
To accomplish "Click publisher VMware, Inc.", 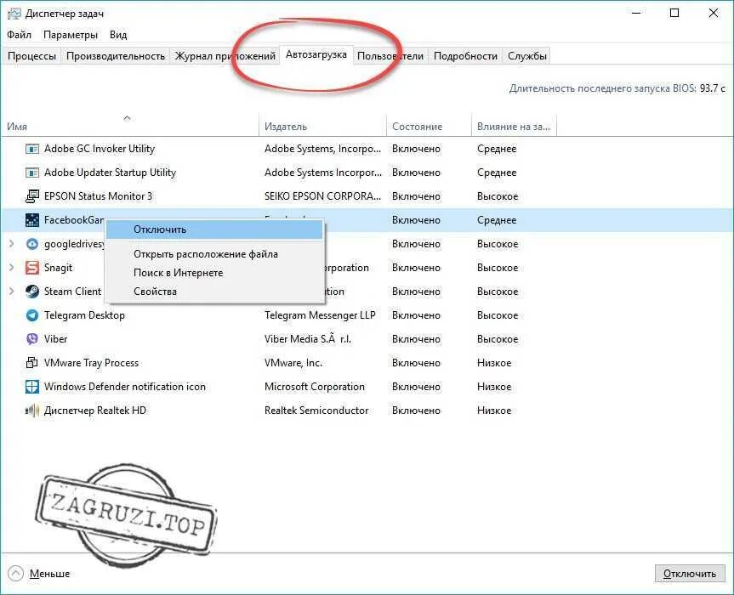I will tap(293, 362).
